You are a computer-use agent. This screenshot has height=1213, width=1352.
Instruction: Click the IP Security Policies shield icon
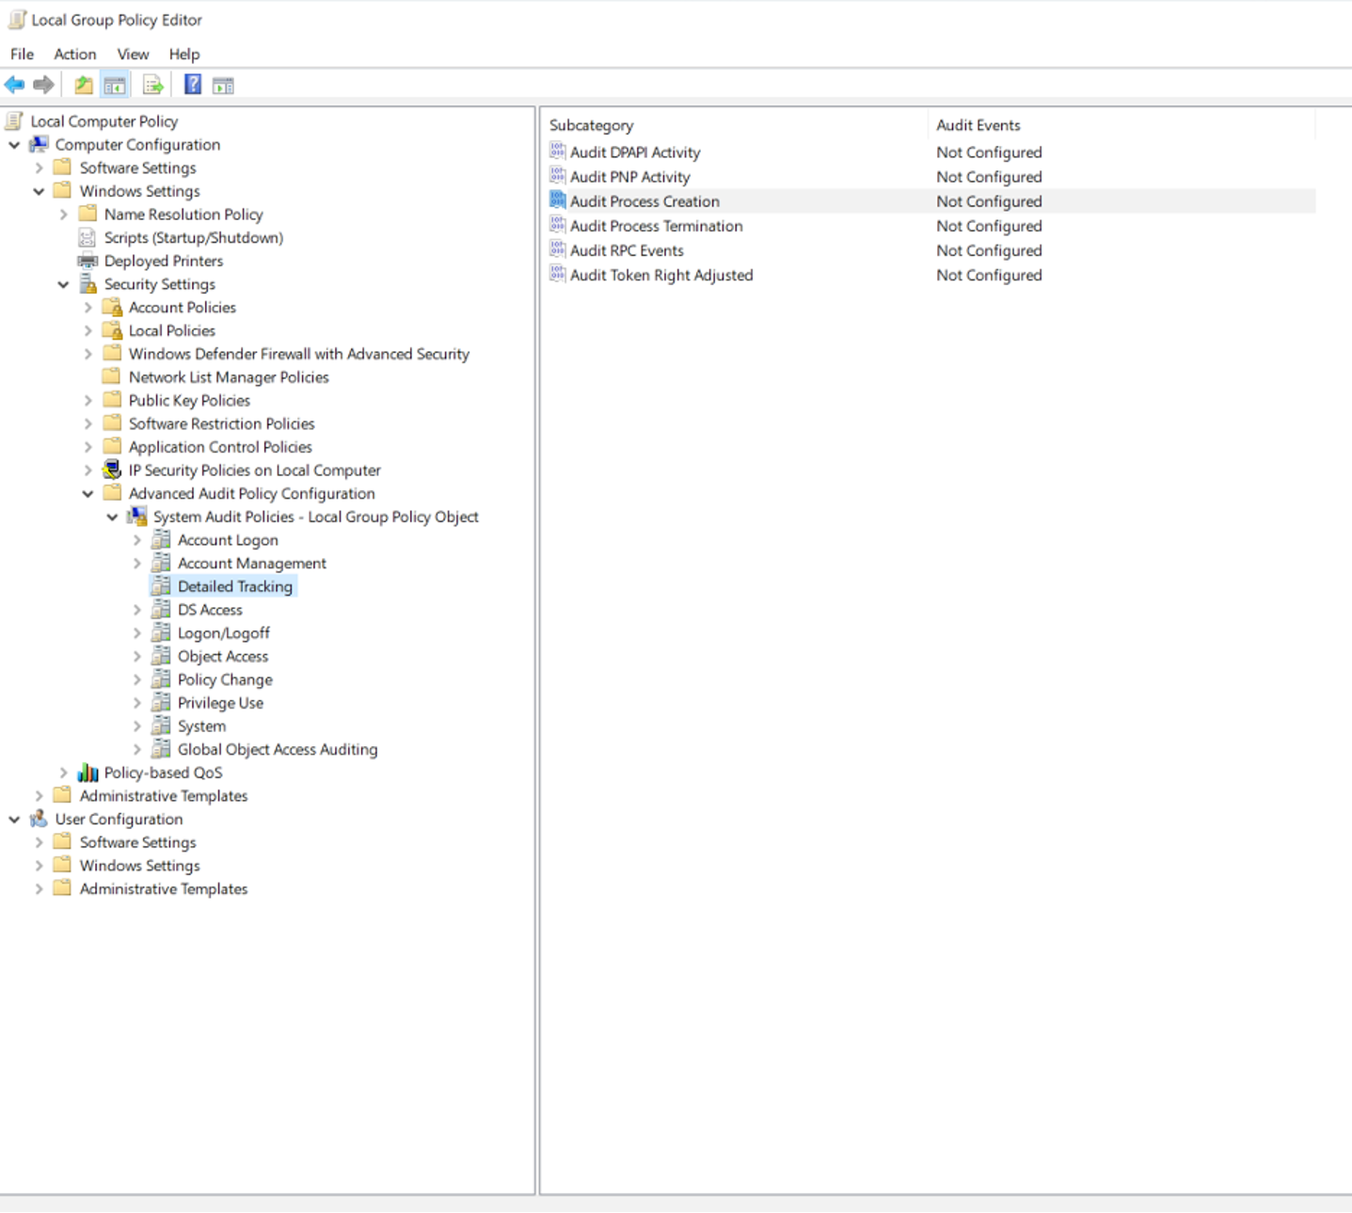click(x=112, y=470)
